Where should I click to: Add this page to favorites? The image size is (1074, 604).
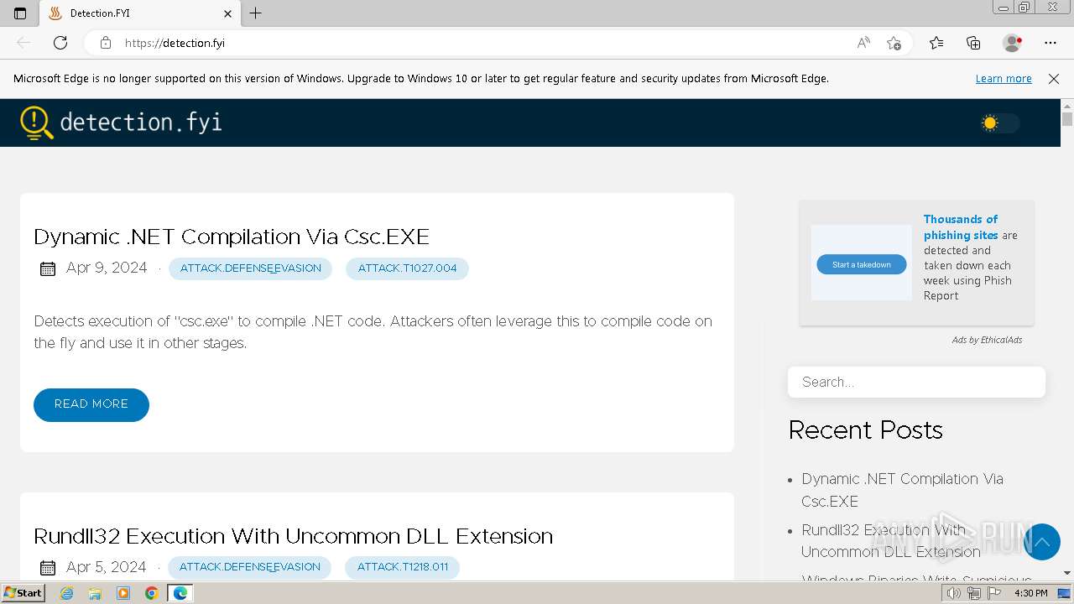pyautogui.click(x=894, y=43)
